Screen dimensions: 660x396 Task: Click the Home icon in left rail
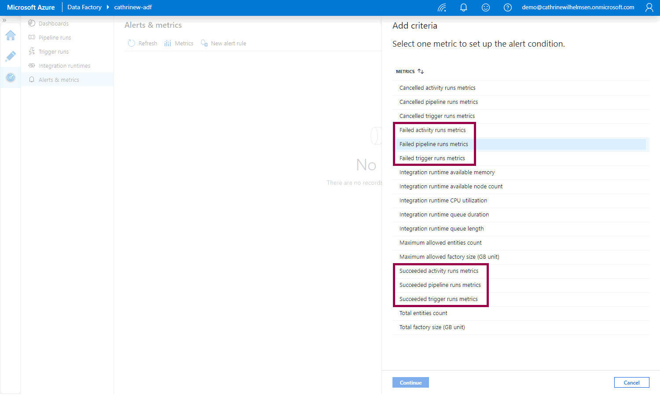[11, 36]
